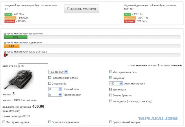The width and height of the screenshot is (185, 127).
Task: Click the green stationary camouflage level bar
Action: click(16, 37)
